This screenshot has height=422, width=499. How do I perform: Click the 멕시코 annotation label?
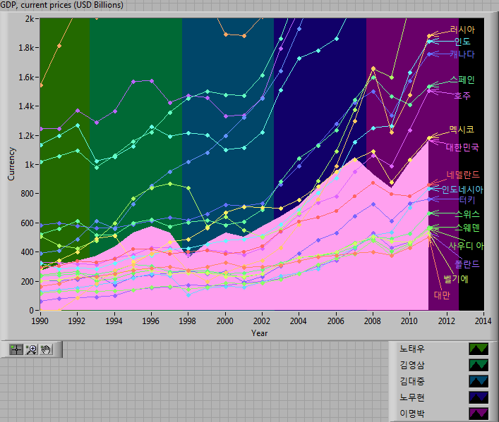[462, 130]
